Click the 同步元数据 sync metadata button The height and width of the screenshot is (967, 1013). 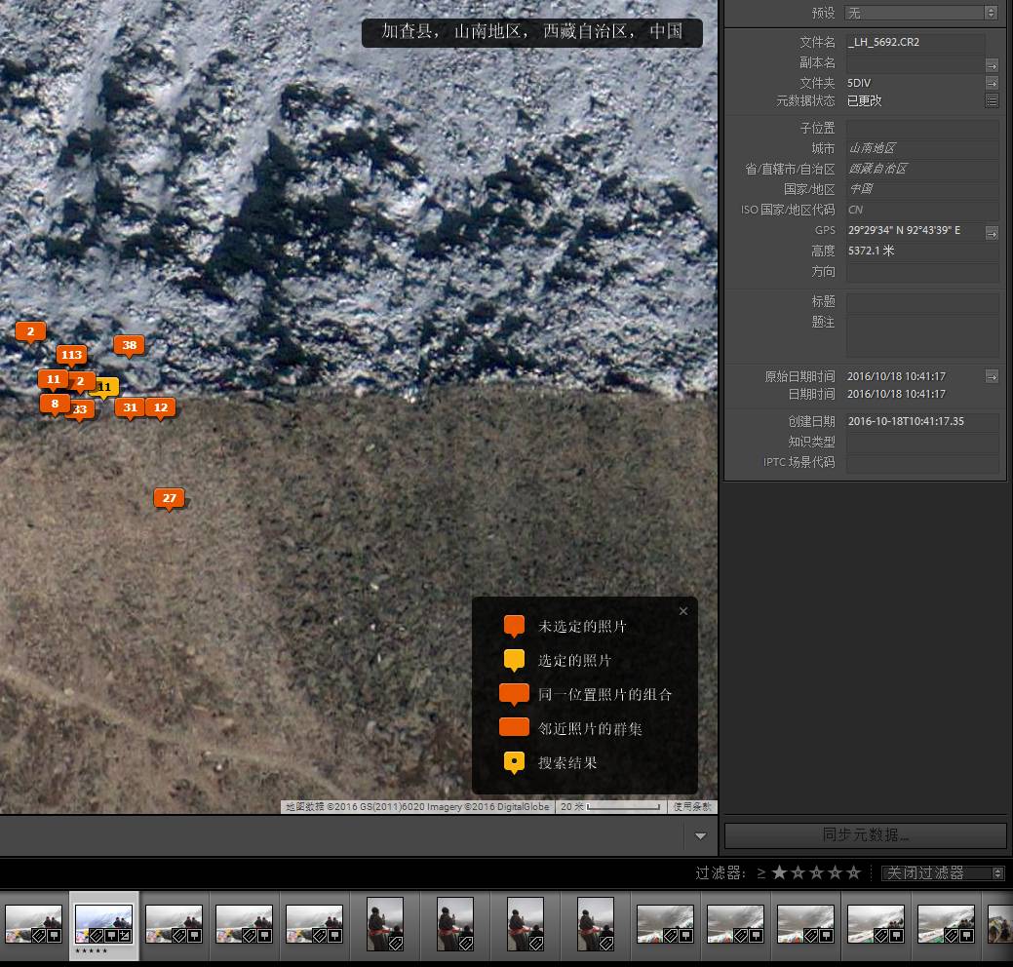click(x=865, y=835)
